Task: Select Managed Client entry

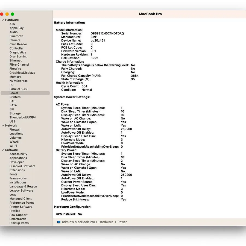Action: (x=20, y=199)
